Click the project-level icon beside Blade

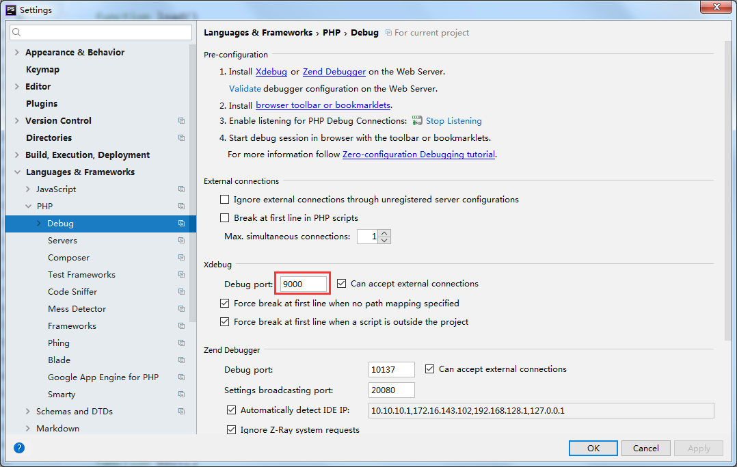tap(181, 360)
